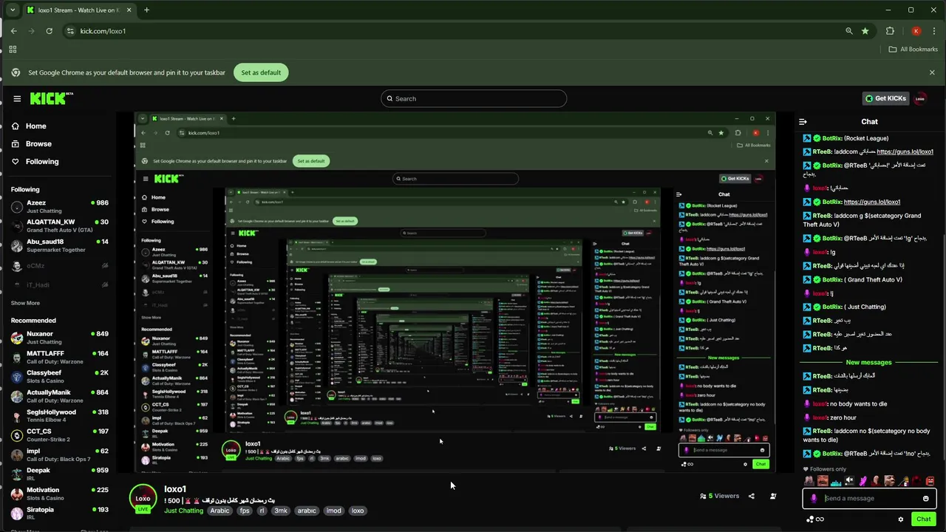Open a new browser tab
Image resolution: width=946 pixels, height=532 pixels.
point(146,10)
